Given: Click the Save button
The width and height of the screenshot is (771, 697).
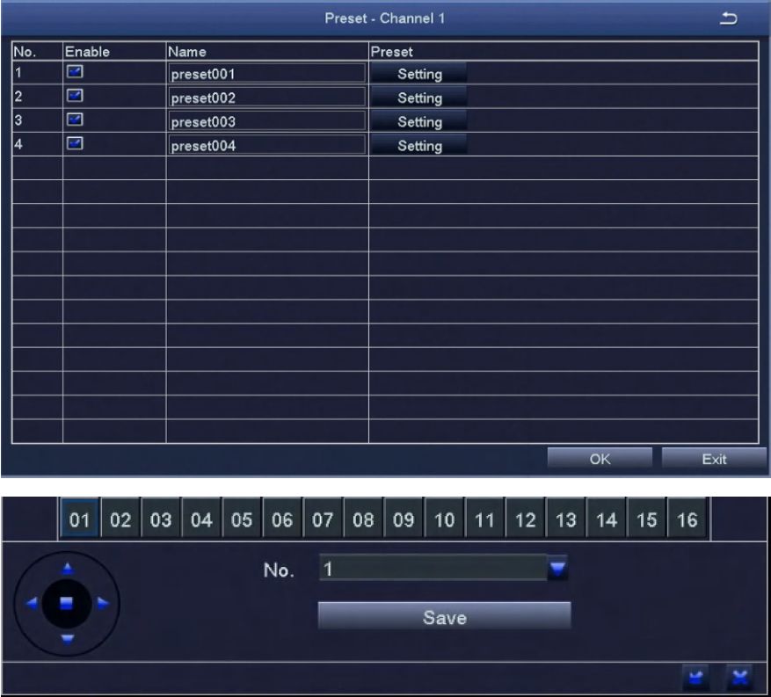Looking at the screenshot, I should tap(444, 617).
